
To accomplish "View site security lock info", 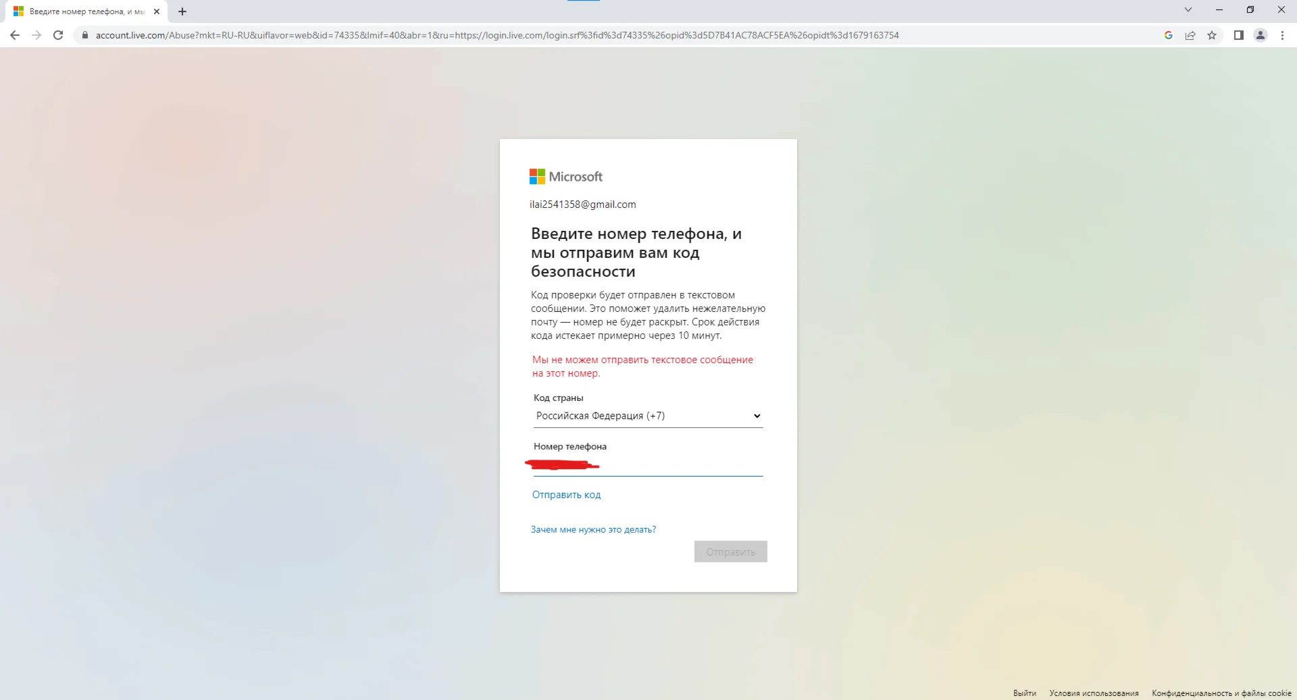I will pos(84,35).
